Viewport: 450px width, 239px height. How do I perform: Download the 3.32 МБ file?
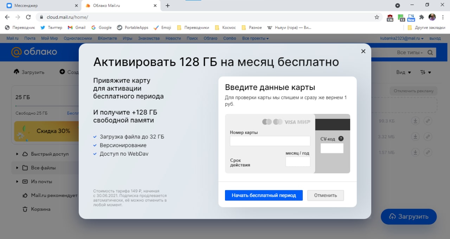pos(415,137)
